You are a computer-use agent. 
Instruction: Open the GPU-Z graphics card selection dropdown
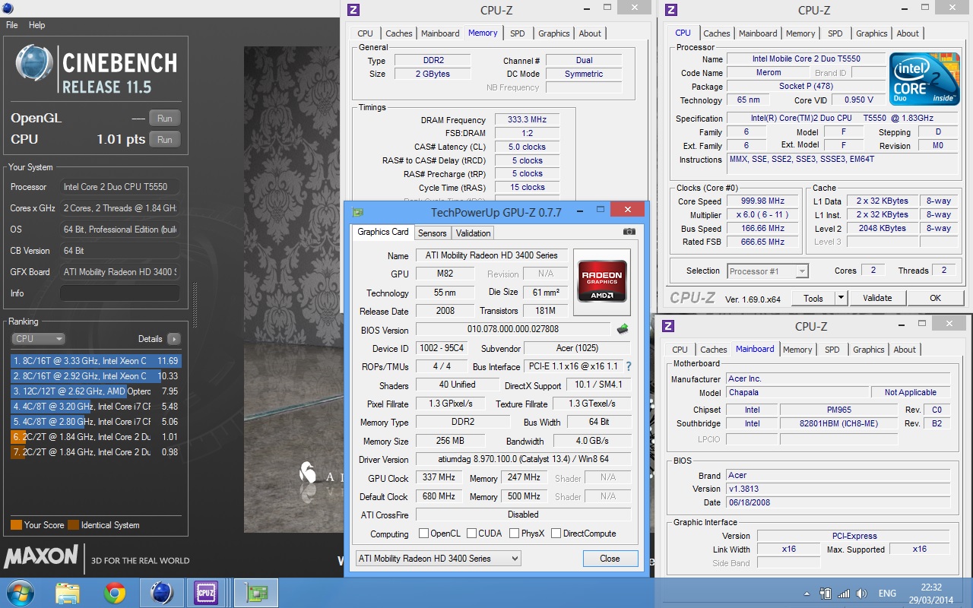[438, 559]
